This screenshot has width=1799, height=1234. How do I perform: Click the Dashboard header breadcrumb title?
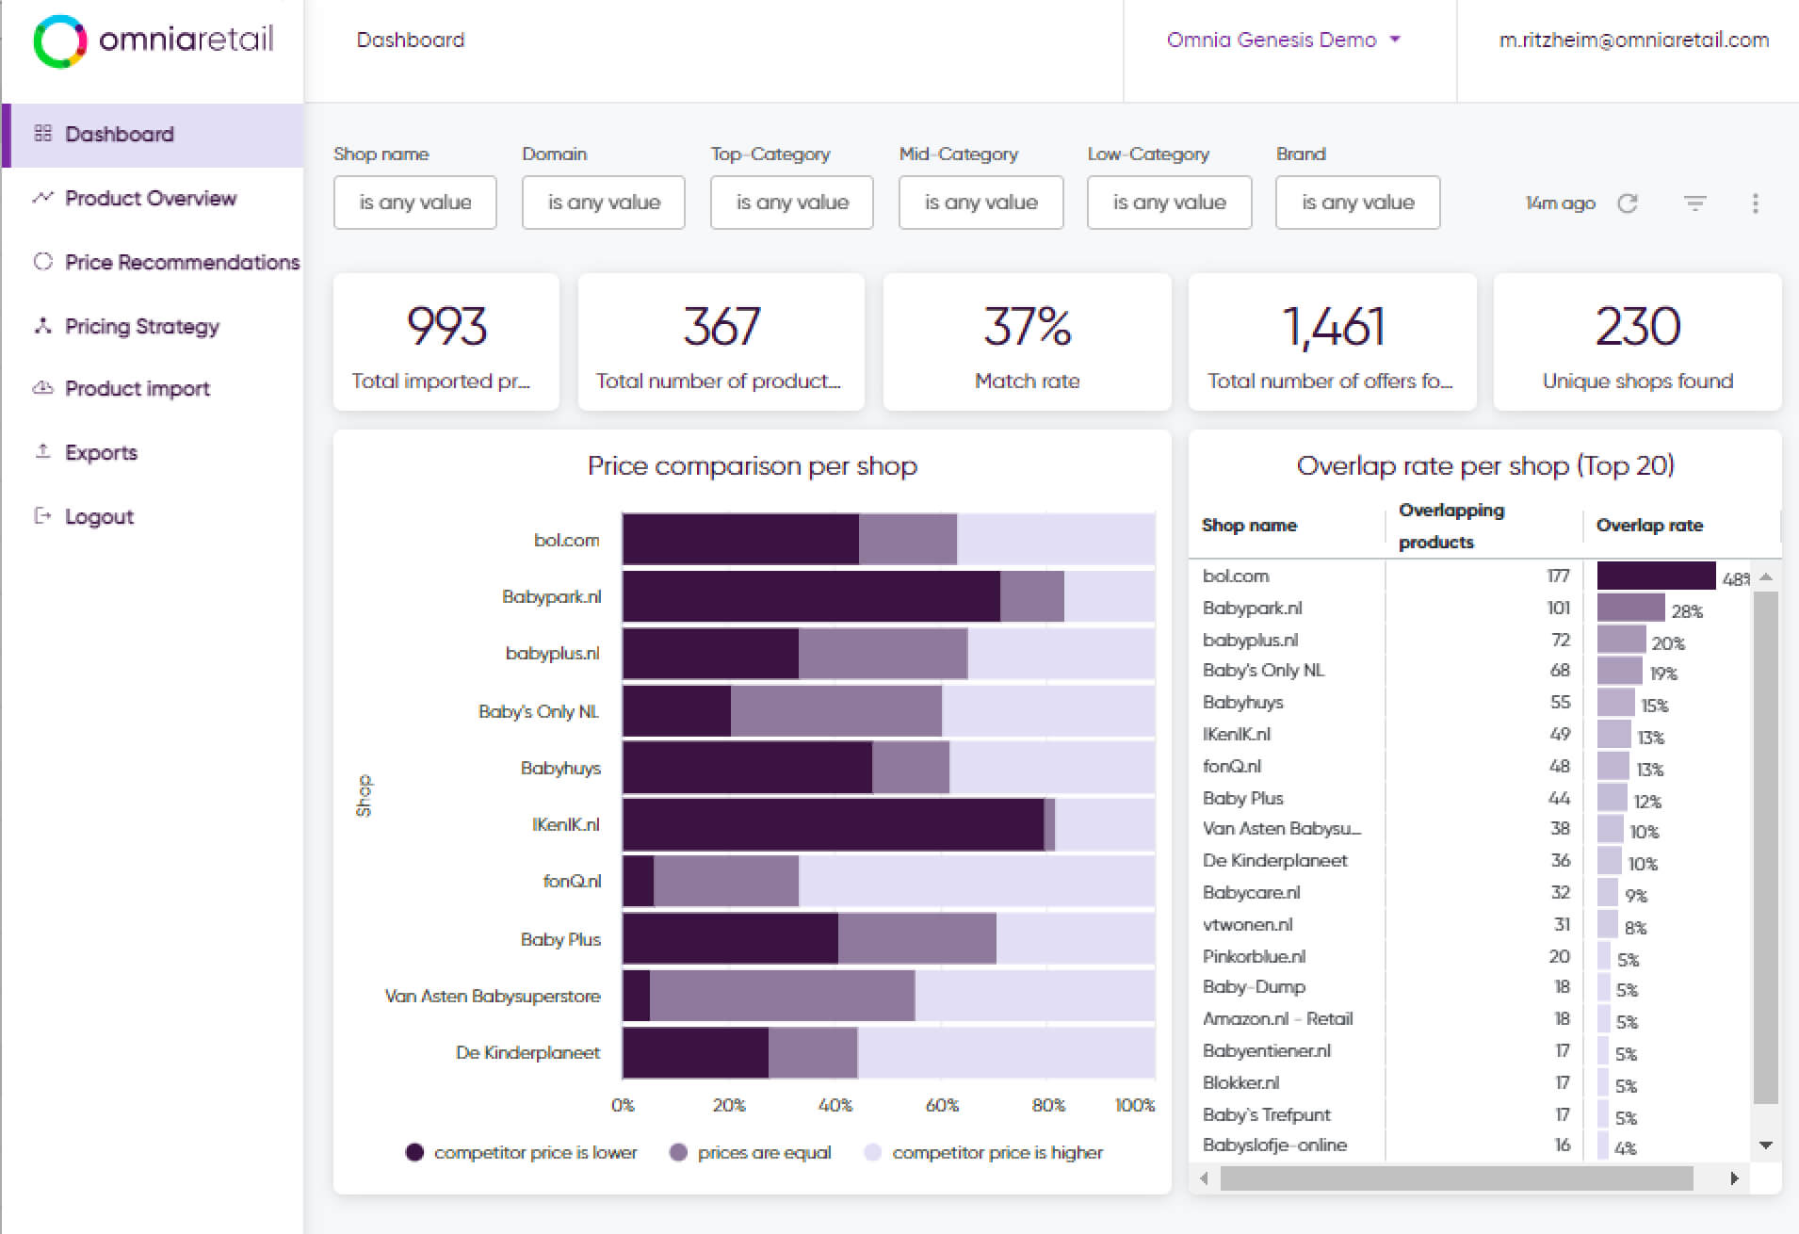pyautogui.click(x=410, y=40)
